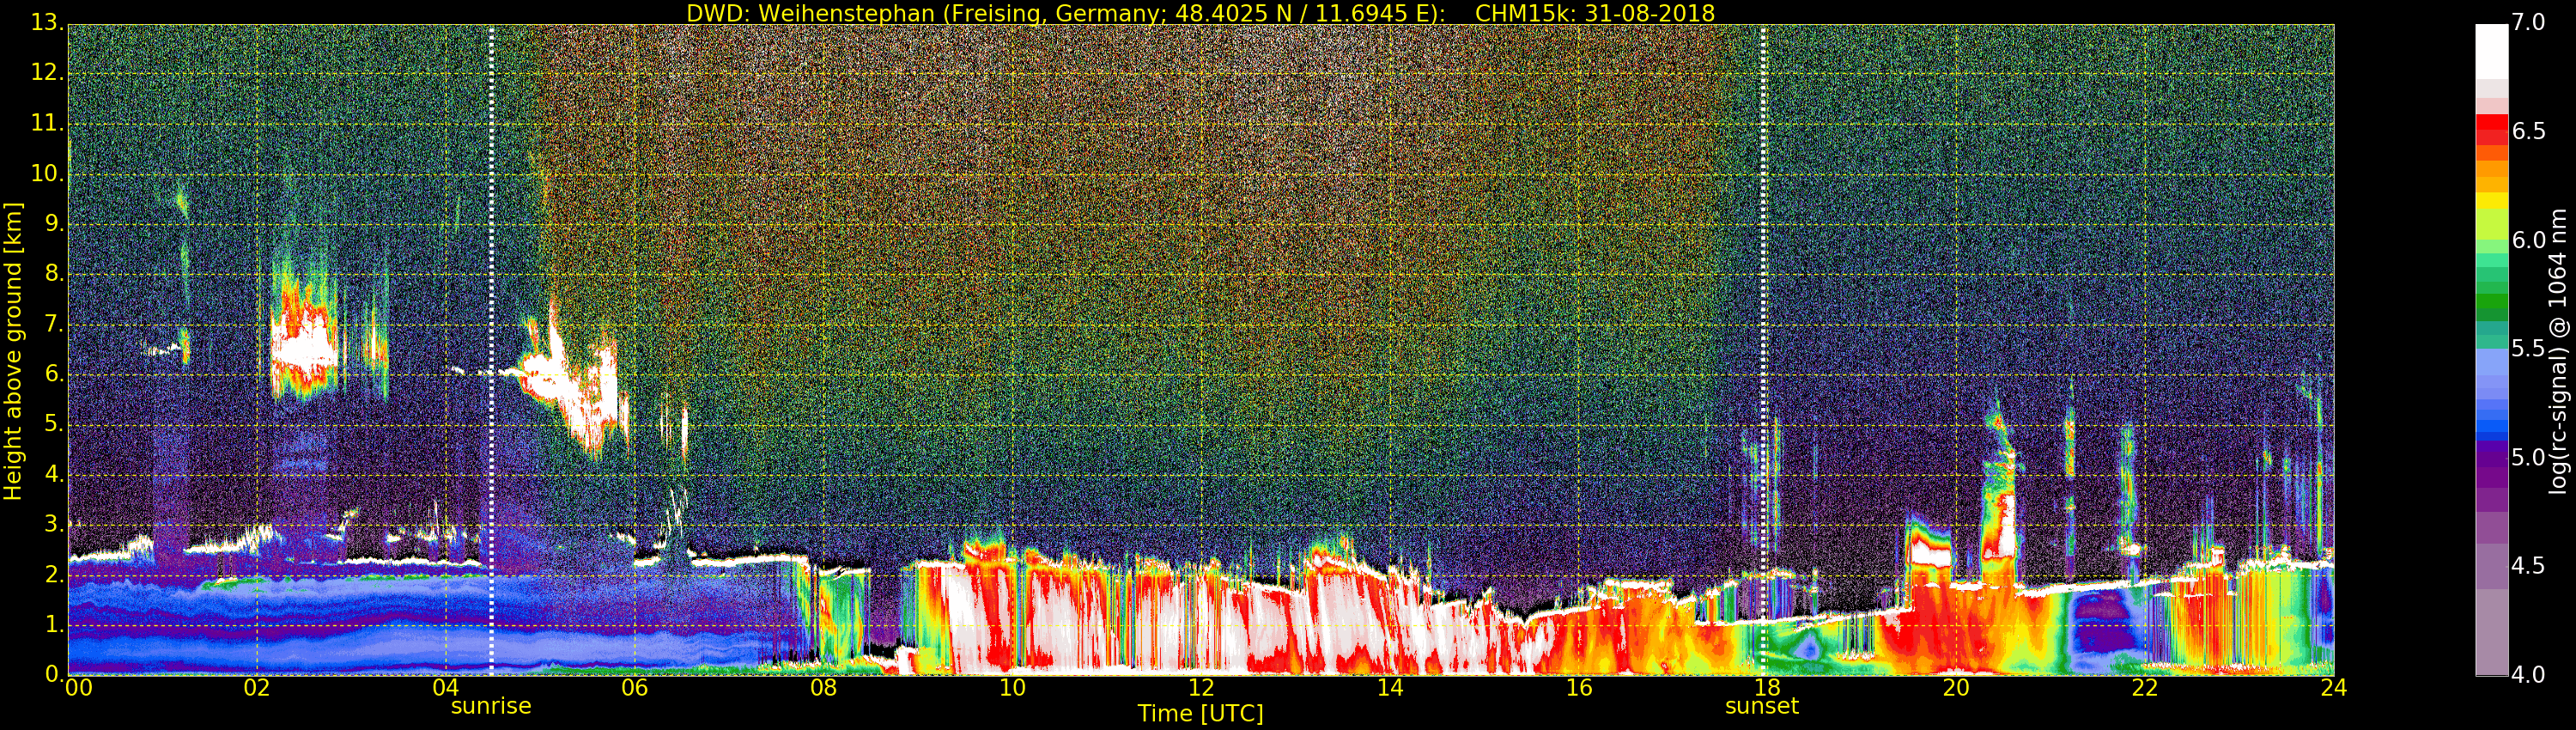Click the "5.0" colorbar tick label

(x=2528, y=458)
